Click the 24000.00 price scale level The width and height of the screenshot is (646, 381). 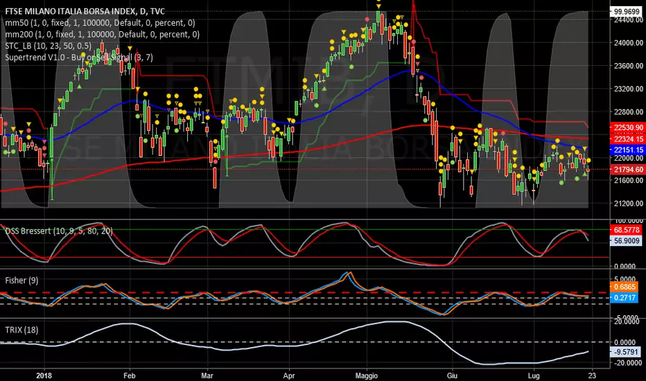[x=628, y=43]
